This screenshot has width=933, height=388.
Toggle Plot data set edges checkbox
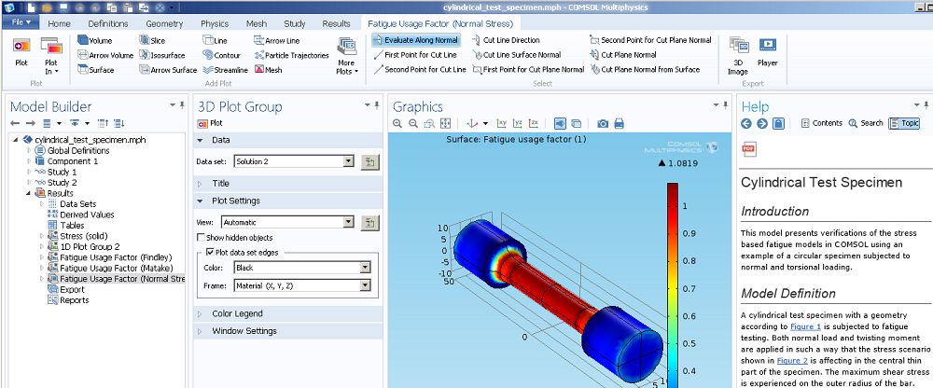click(209, 253)
